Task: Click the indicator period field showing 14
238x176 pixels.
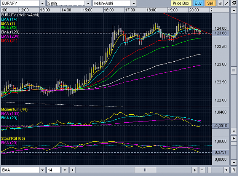Action: 53,170
